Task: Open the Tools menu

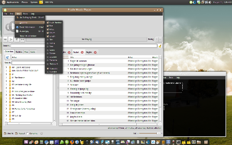Action: (25, 14)
